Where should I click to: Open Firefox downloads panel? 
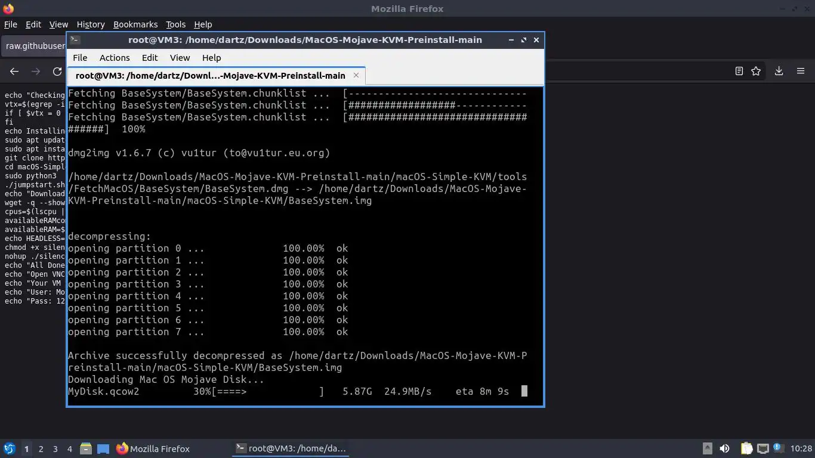[x=779, y=71]
